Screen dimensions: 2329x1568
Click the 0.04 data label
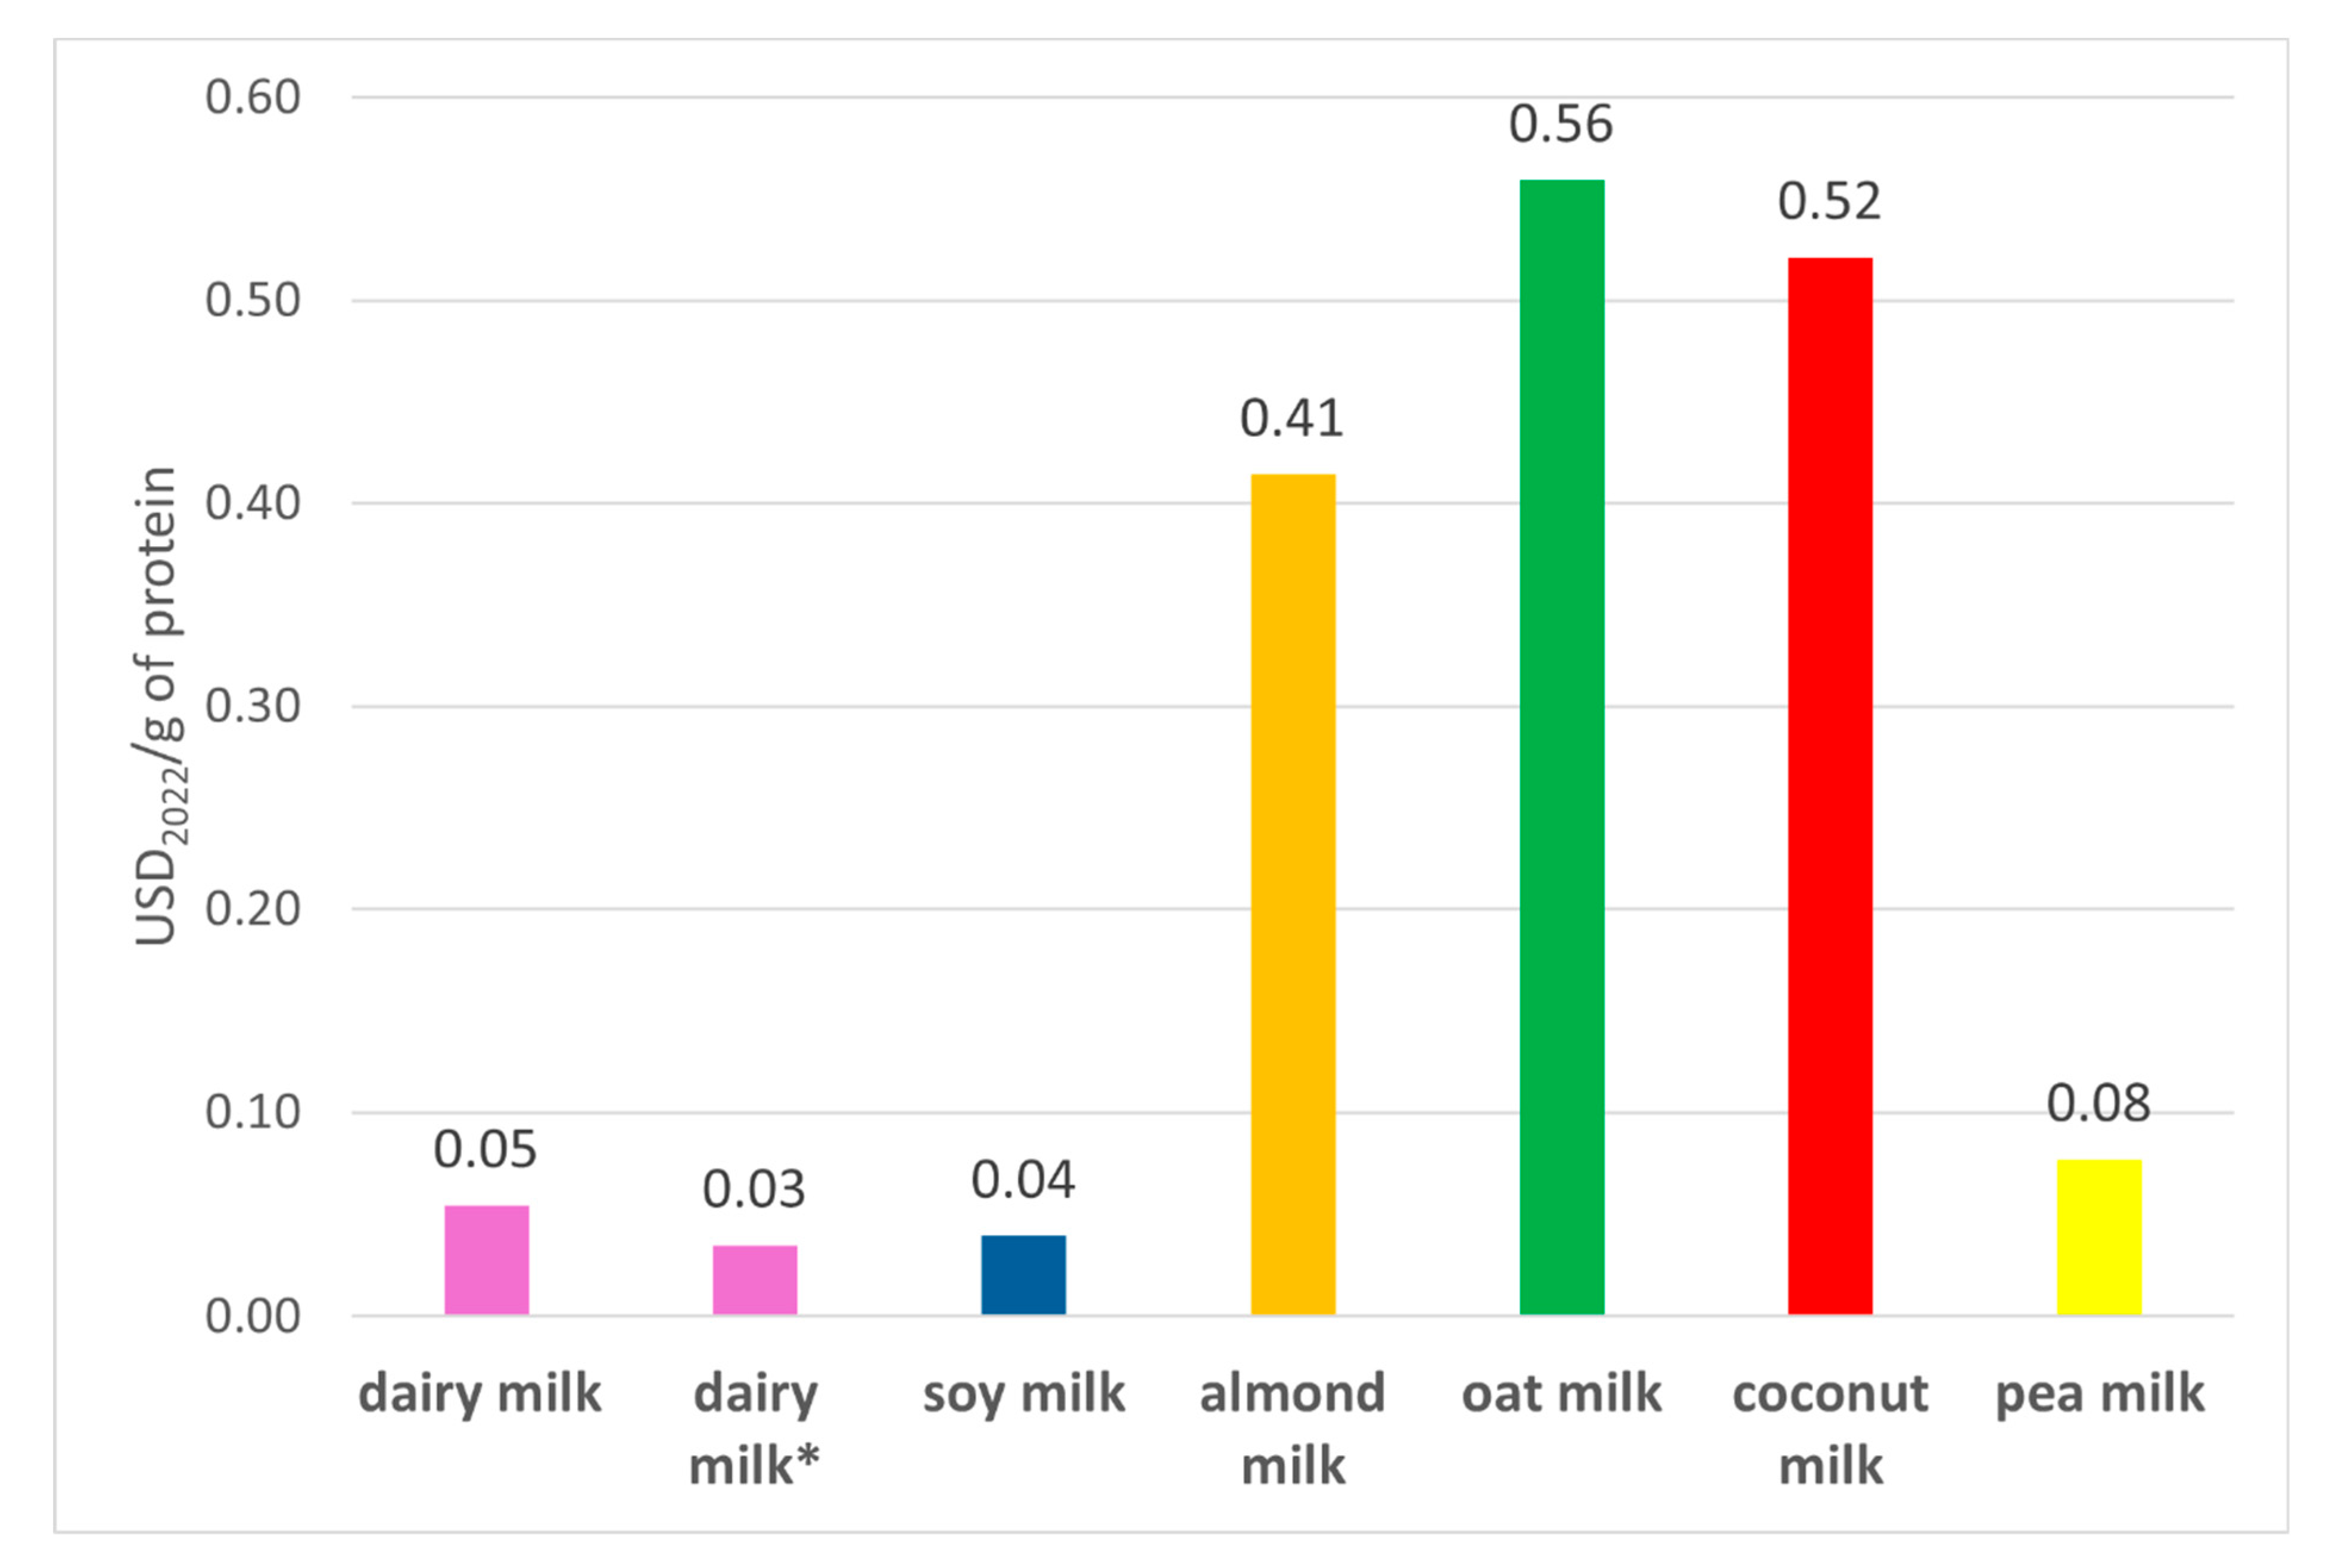click(1023, 1180)
